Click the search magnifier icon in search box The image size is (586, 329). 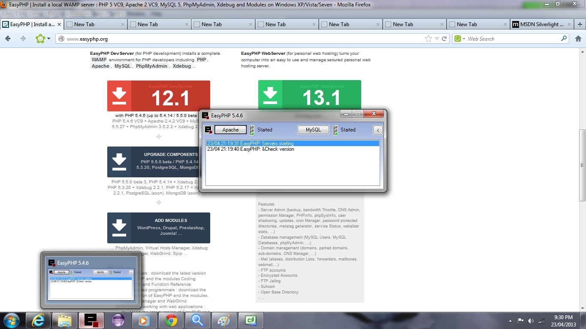point(564,39)
